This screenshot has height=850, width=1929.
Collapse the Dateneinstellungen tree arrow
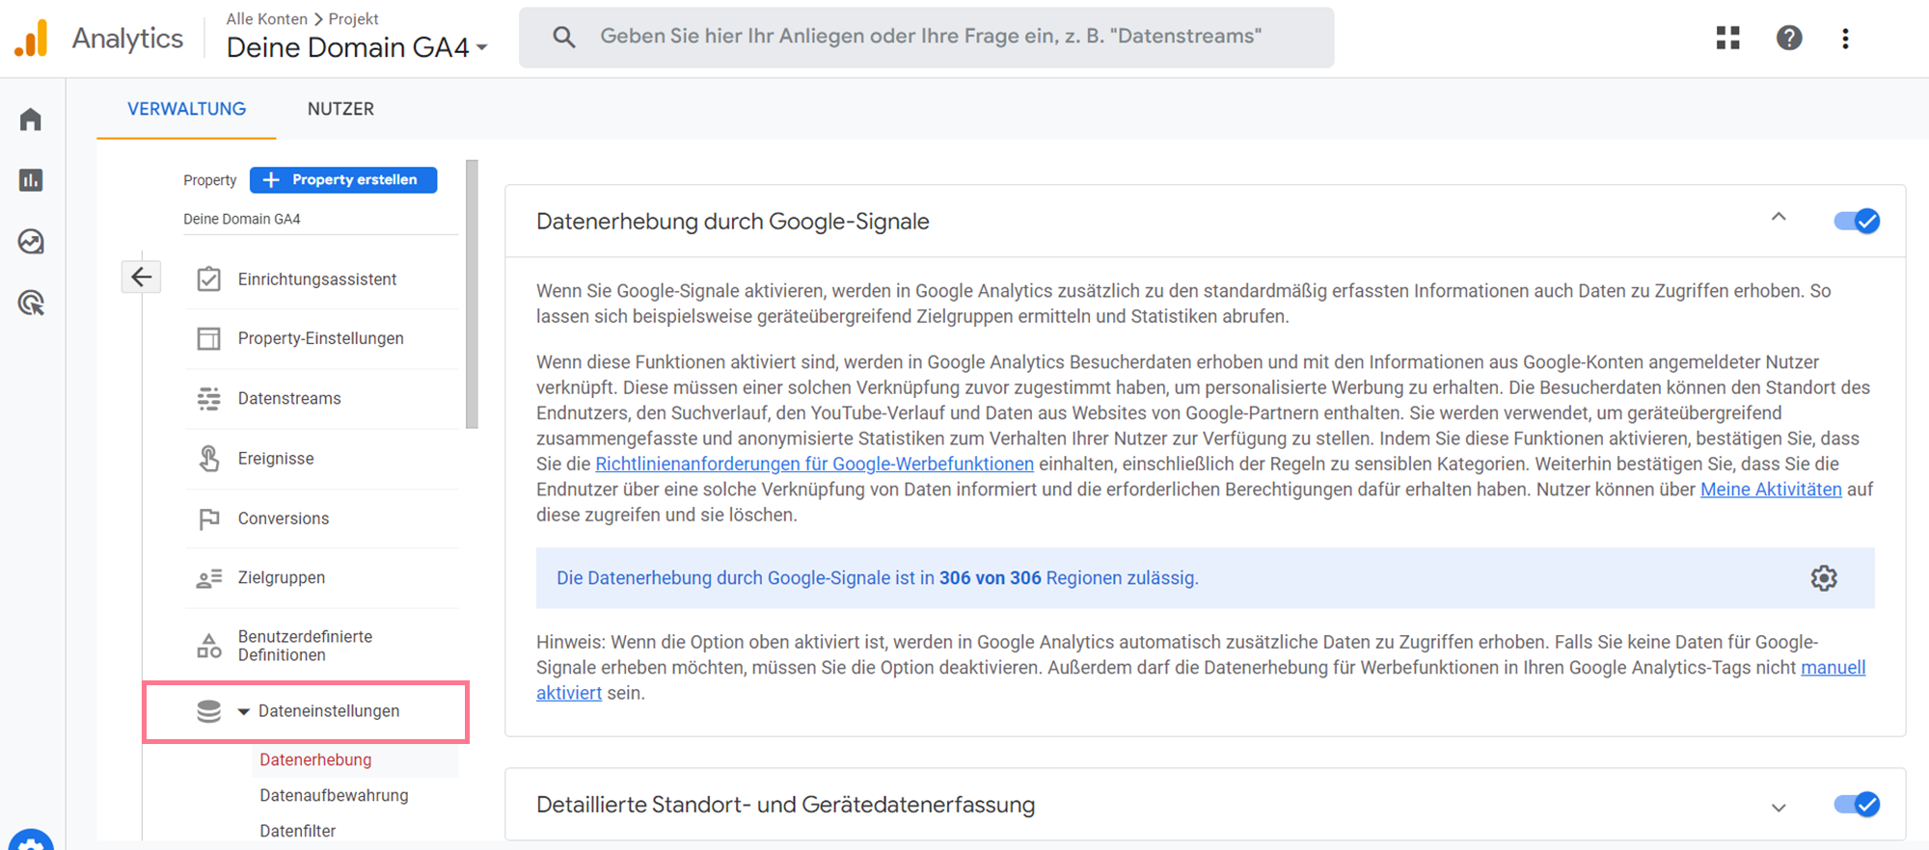[244, 711]
